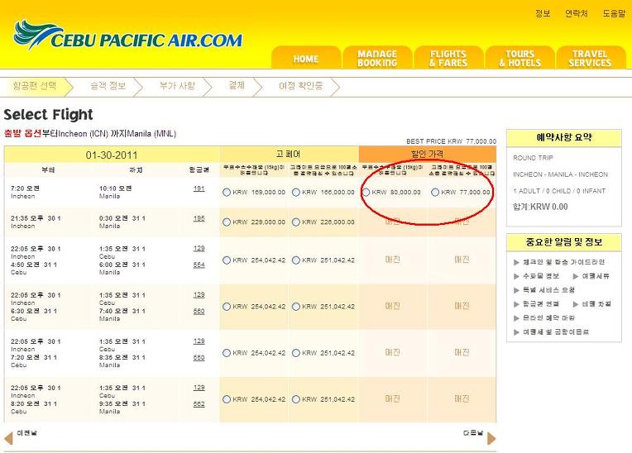Go to next day with right arrow
Screen dimensions: 632x453
point(491,438)
